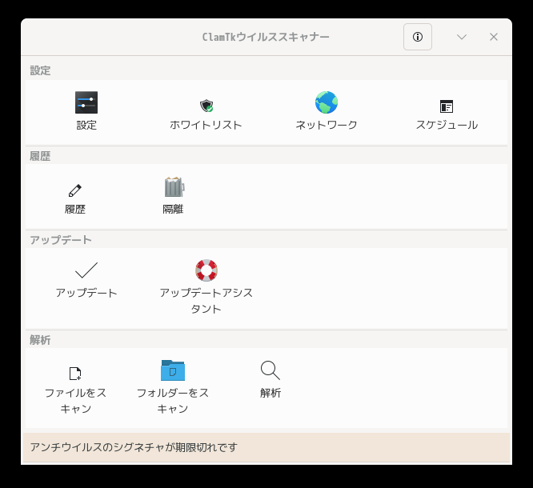
Task: Open the about info button in header
Action: (x=418, y=37)
